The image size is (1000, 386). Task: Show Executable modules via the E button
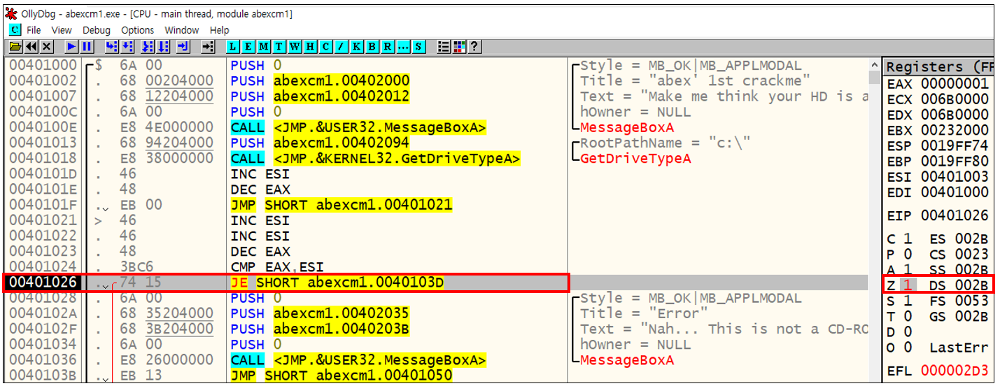point(248,47)
